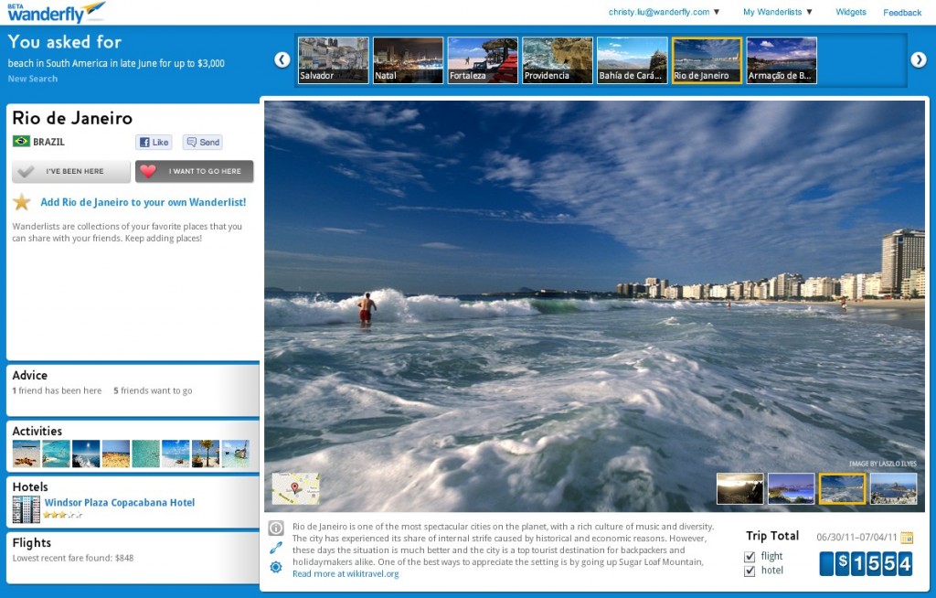Click the gold star Wanderlist icon
Screen dimensions: 936x598
click(22, 202)
